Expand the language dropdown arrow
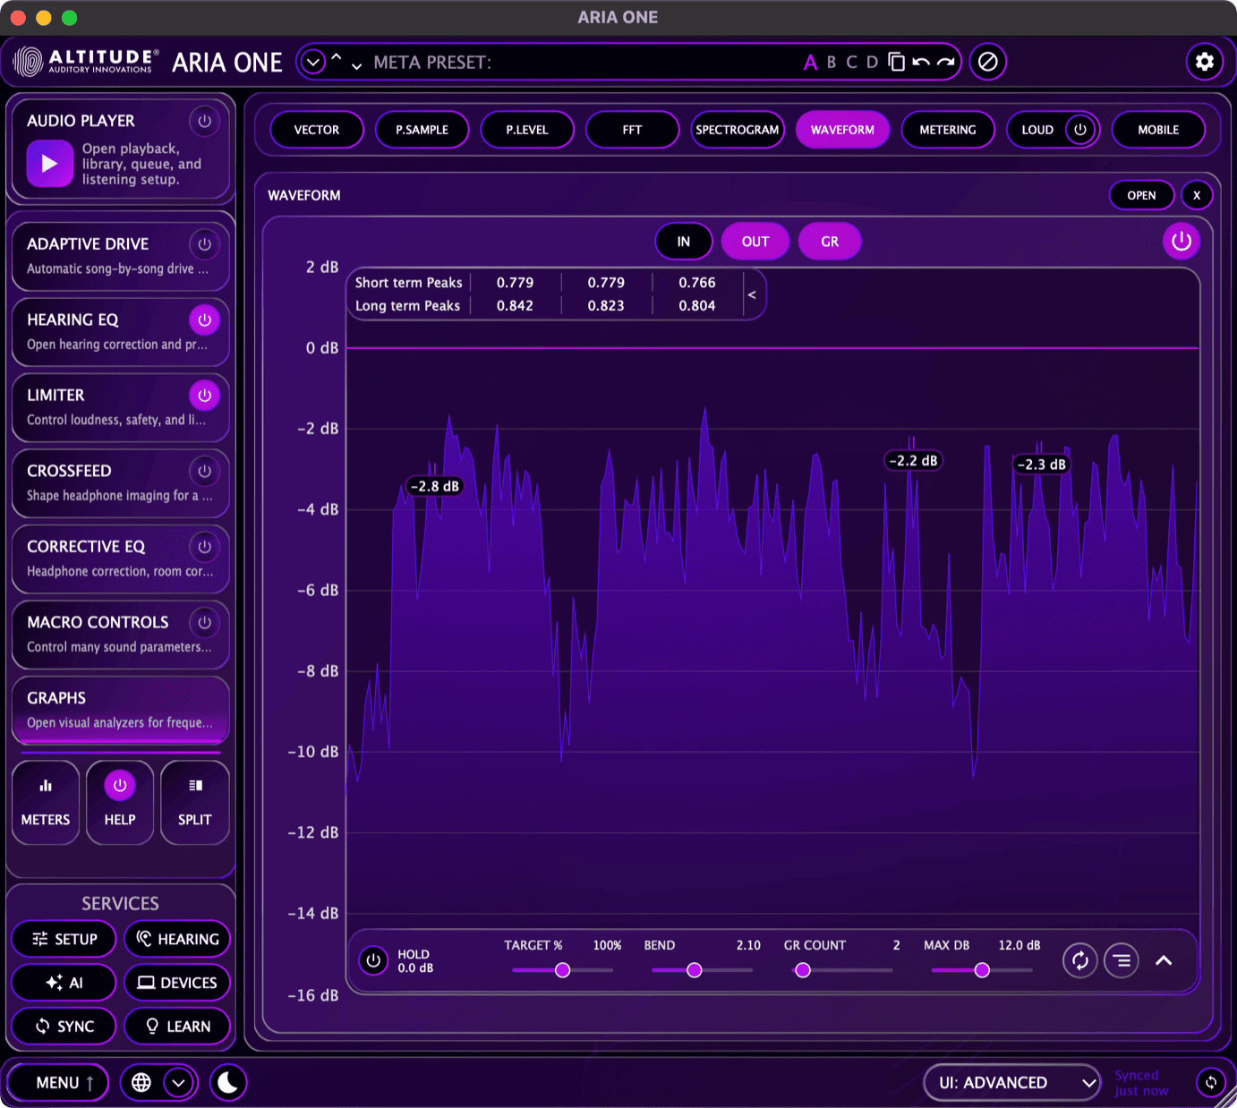1237x1108 pixels. 179,1083
